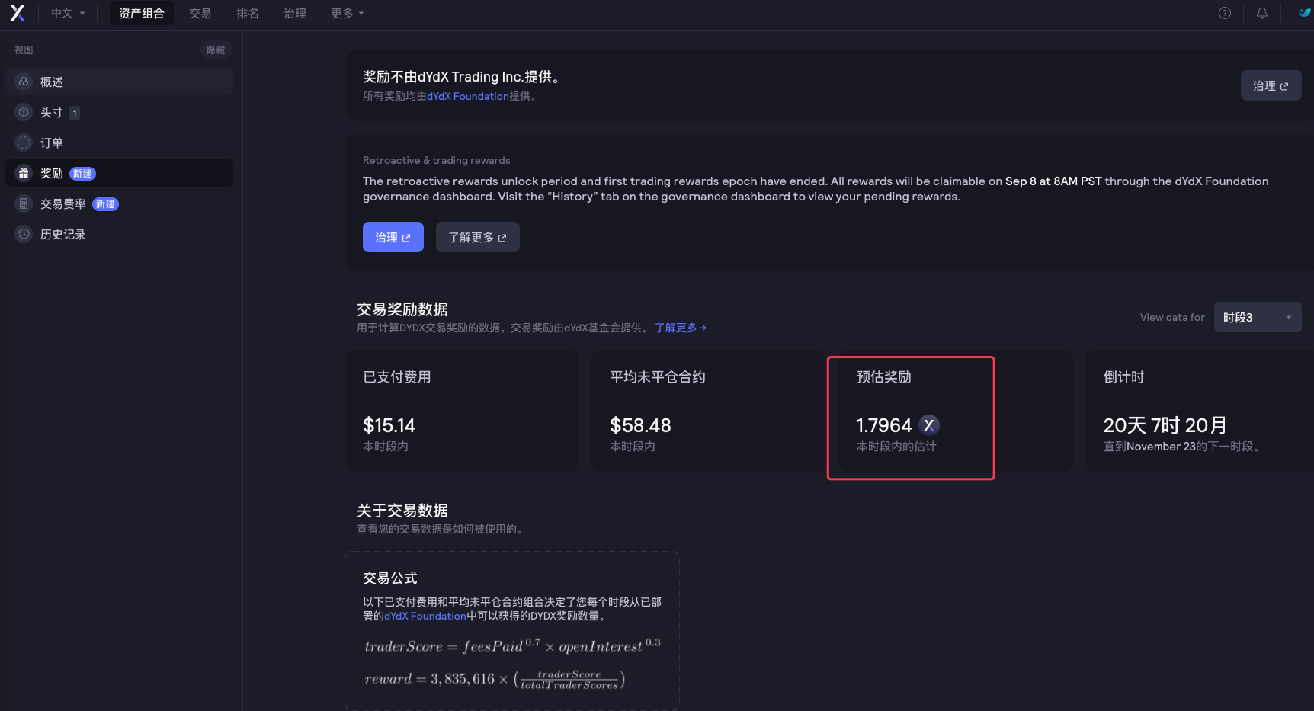Select 头寸 in the sidebar
Screen dimensions: 1314x711
pos(119,112)
